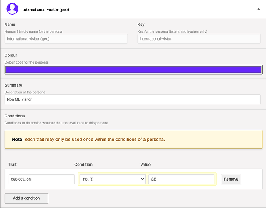This screenshot has height=209, width=266.
Task: Click the Colour section label
Action: pos(11,55)
